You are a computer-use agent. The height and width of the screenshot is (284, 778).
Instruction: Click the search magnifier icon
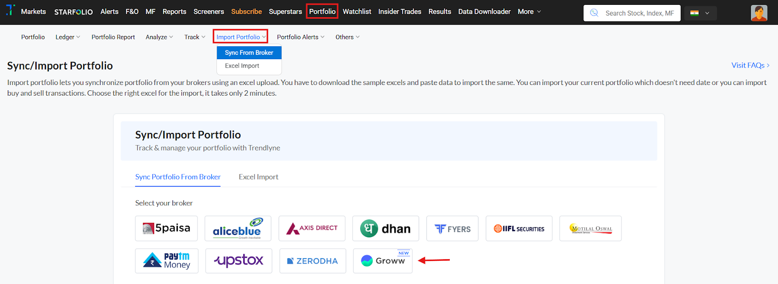pyautogui.click(x=594, y=13)
